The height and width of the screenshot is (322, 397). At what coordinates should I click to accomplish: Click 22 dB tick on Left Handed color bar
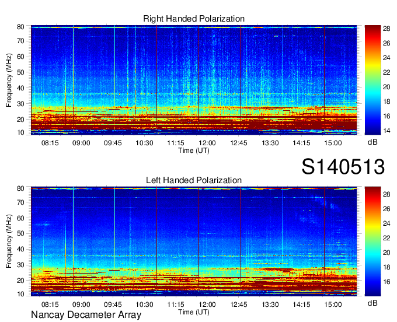click(x=386, y=238)
